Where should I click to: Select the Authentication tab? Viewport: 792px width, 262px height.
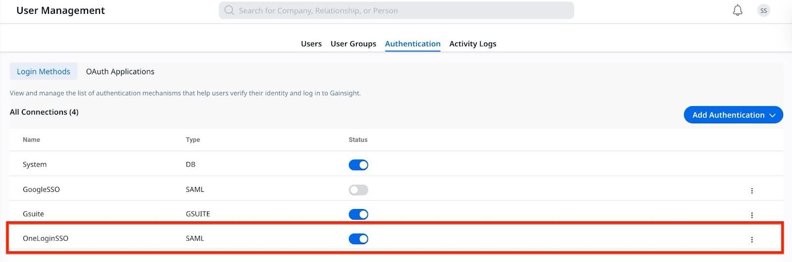click(x=412, y=44)
